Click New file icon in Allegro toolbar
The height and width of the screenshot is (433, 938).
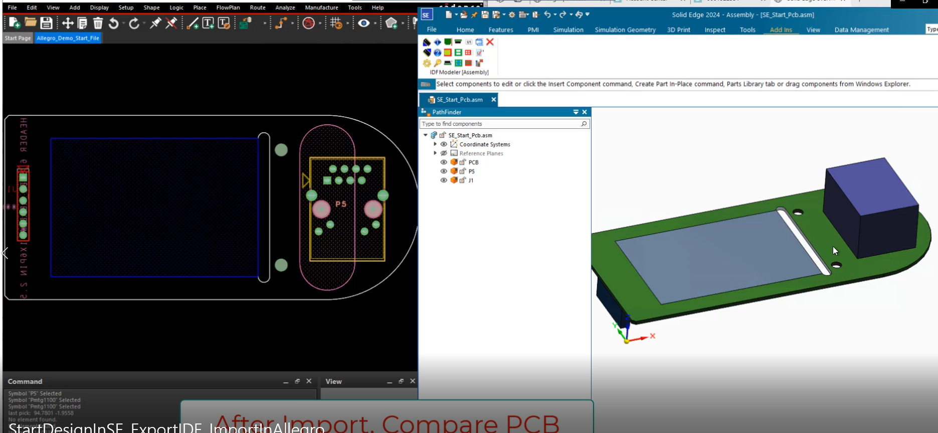tap(15, 23)
